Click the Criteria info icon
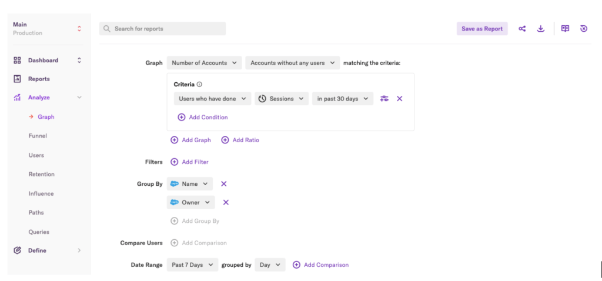 pos(199,85)
